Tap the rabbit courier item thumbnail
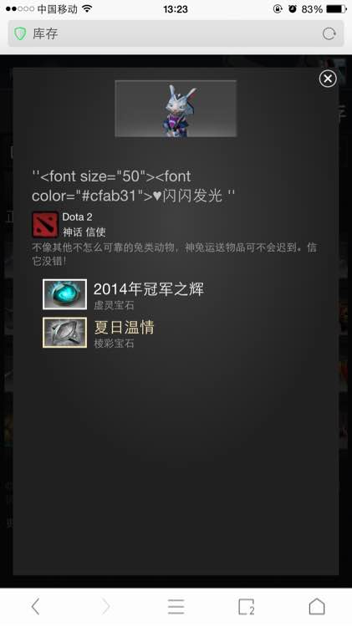The height and width of the screenshot is (627, 352). point(176,109)
